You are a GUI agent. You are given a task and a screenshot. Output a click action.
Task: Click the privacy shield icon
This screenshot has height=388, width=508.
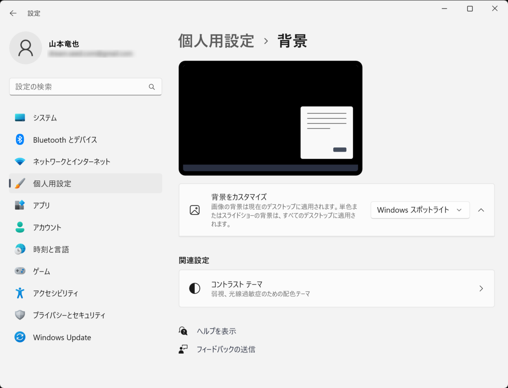(x=20, y=315)
